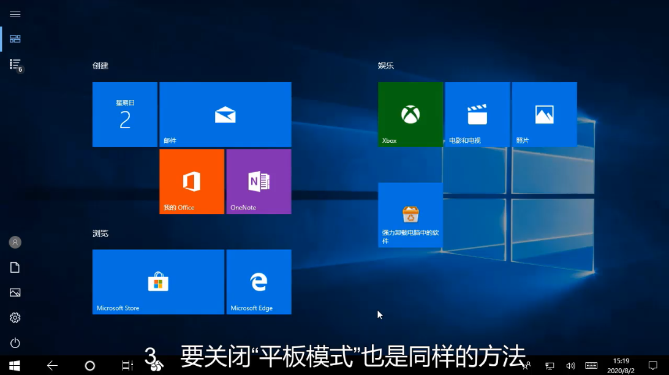The height and width of the screenshot is (375, 669).
Task: Open the Xbox tile
Action: pyautogui.click(x=410, y=115)
